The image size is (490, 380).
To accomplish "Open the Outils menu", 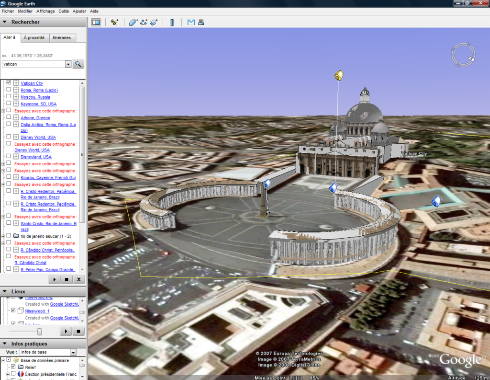I will pyautogui.click(x=64, y=12).
